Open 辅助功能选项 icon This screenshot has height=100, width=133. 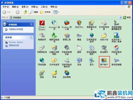click(54, 38)
